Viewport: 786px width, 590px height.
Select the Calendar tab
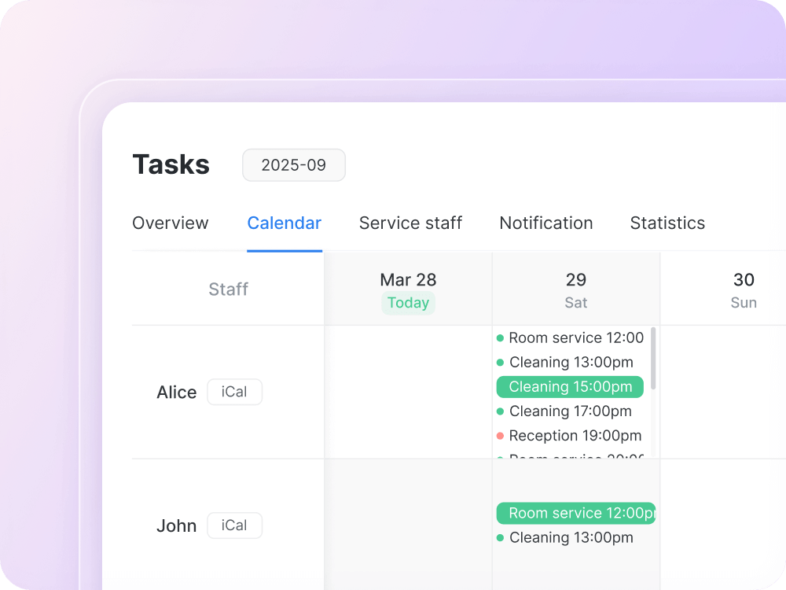(284, 223)
